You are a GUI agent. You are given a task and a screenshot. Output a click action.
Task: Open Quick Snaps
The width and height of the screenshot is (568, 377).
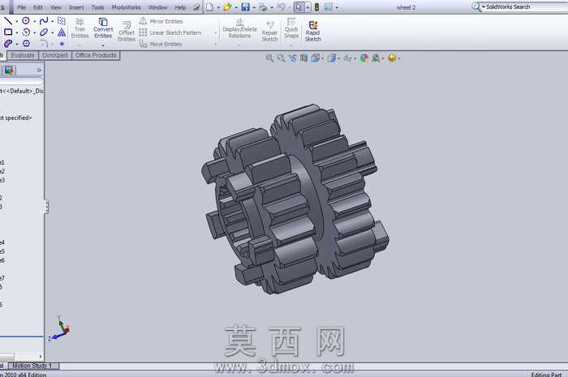[291, 28]
